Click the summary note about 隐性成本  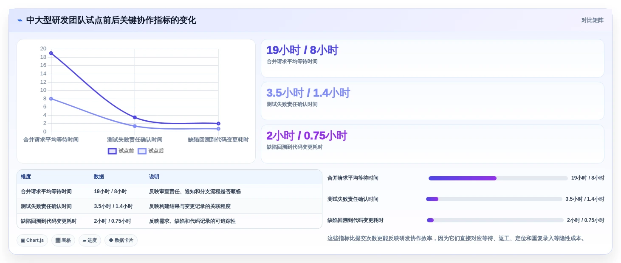point(457,238)
